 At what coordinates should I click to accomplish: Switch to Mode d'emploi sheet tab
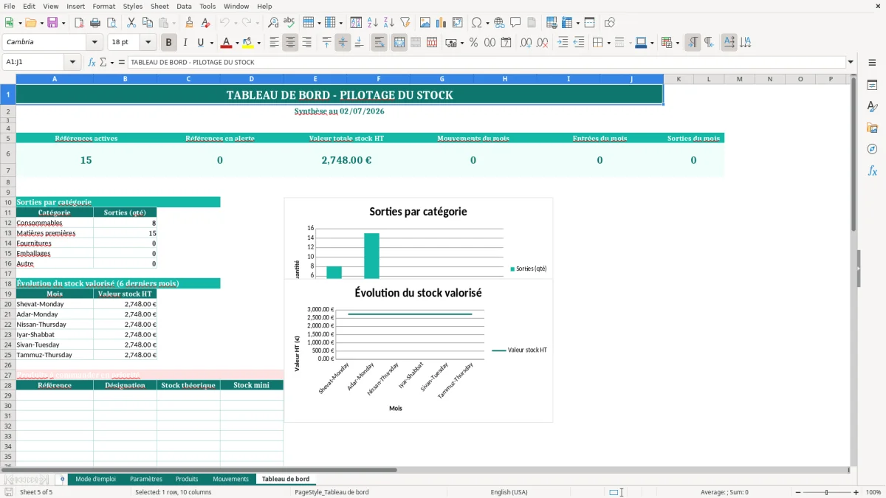(95, 480)
